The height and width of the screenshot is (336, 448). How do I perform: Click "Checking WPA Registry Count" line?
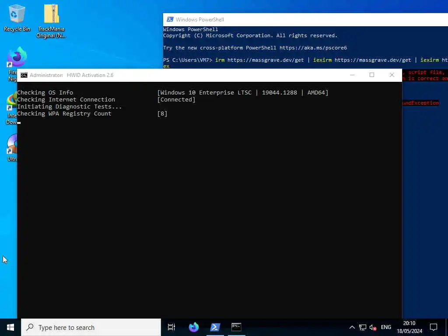point(64,113)
